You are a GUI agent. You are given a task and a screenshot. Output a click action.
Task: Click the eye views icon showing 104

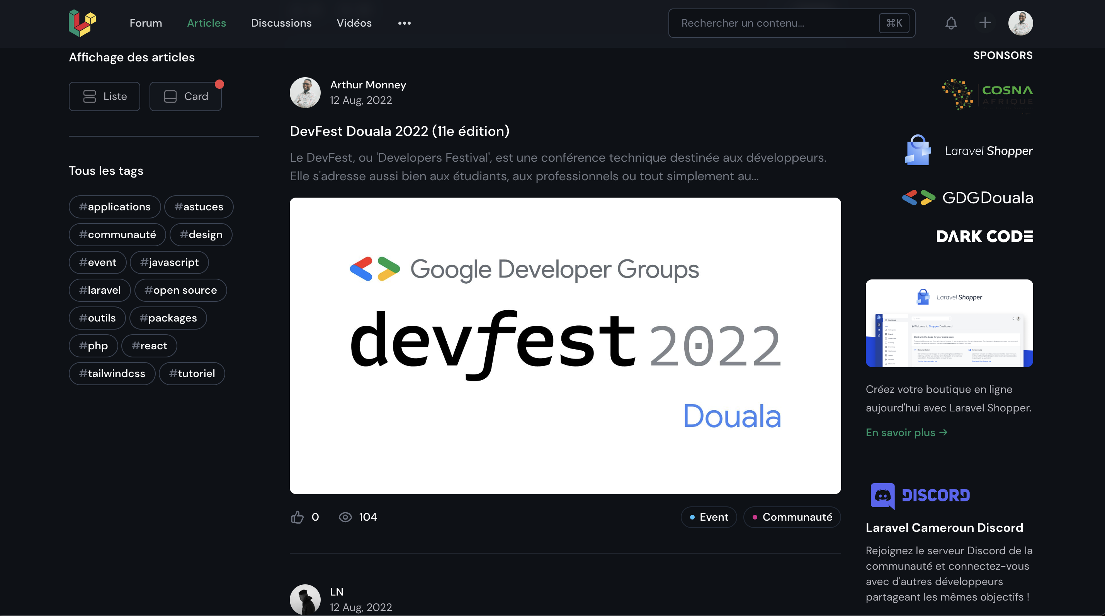(345, 517)
